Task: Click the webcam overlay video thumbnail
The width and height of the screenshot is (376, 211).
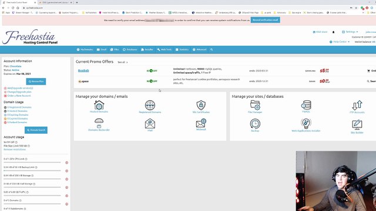Action: tap(336, 181)
